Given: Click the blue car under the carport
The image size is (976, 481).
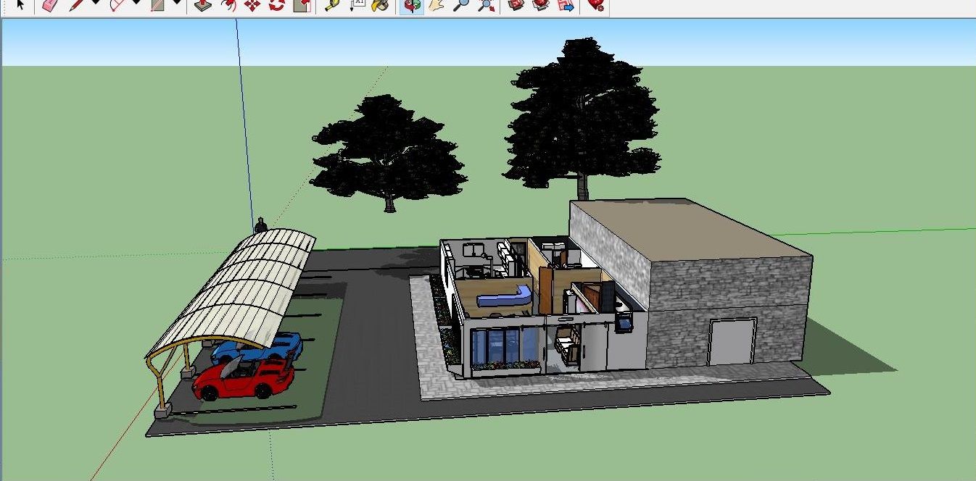Looking at the screenshot, I should tap(257, 346).
